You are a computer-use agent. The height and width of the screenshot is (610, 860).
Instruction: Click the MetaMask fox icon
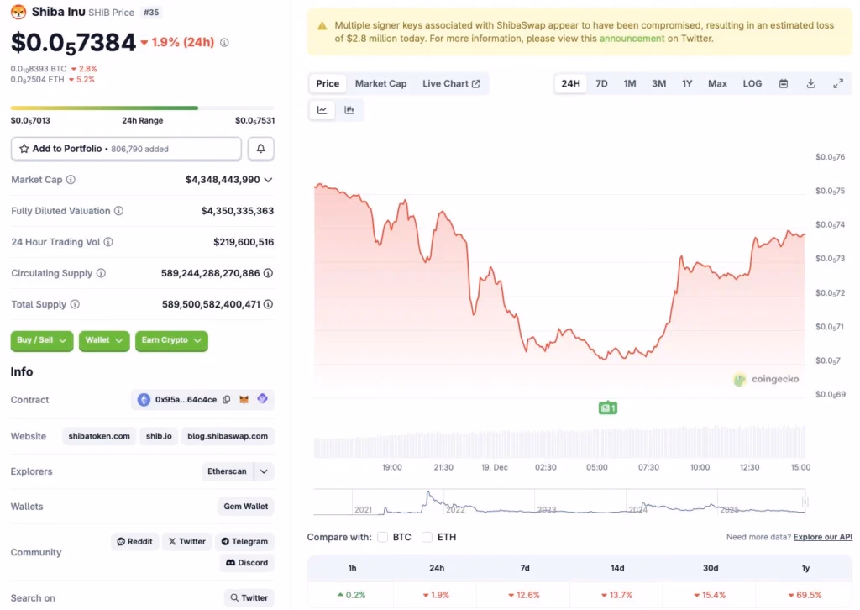point(244,400)
